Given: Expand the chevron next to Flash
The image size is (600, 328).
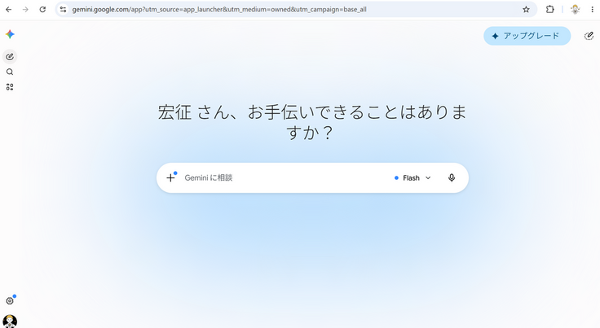Looking at the screenshot, I should (x=428, y=178).
